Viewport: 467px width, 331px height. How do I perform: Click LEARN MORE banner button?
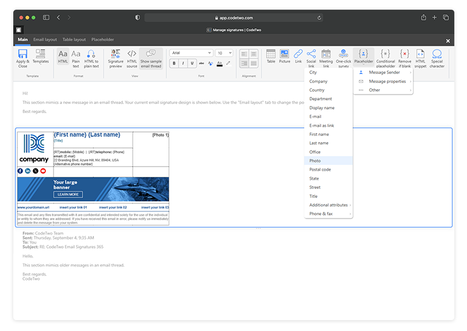[68, 194]
